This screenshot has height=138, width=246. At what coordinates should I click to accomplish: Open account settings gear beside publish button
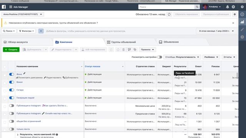point(234,15)
